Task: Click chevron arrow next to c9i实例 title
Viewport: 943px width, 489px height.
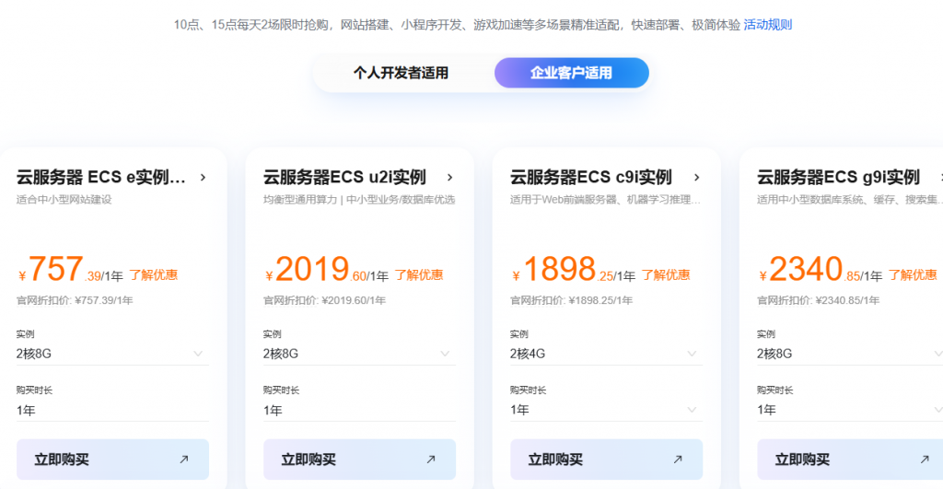Action: tap(696, 178)
